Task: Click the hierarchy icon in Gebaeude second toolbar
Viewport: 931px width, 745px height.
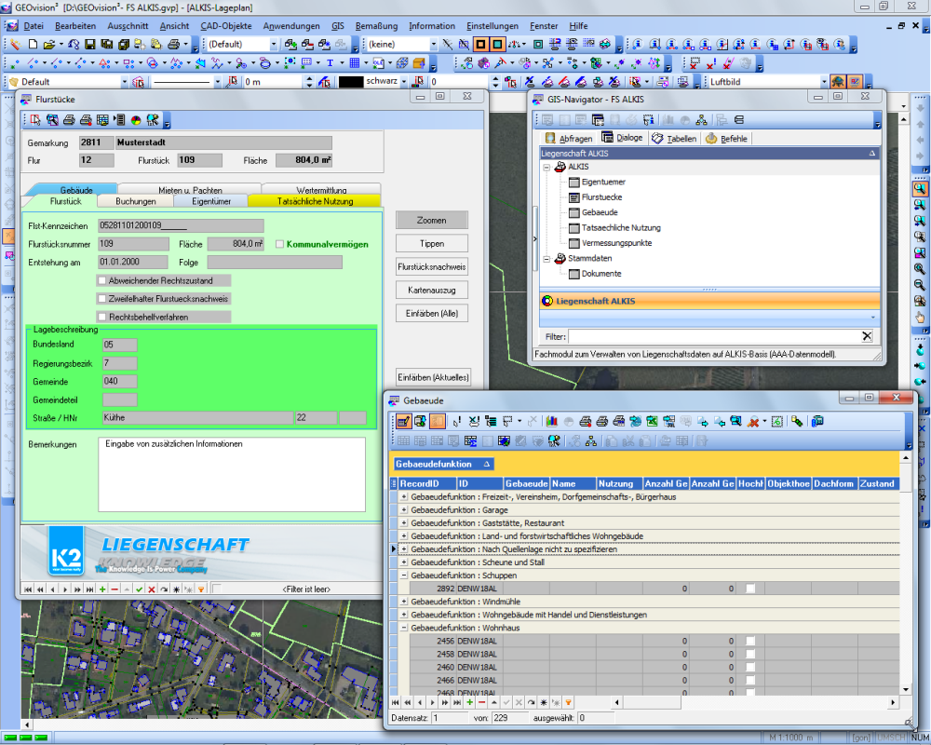Action: [x=591, y=440]
